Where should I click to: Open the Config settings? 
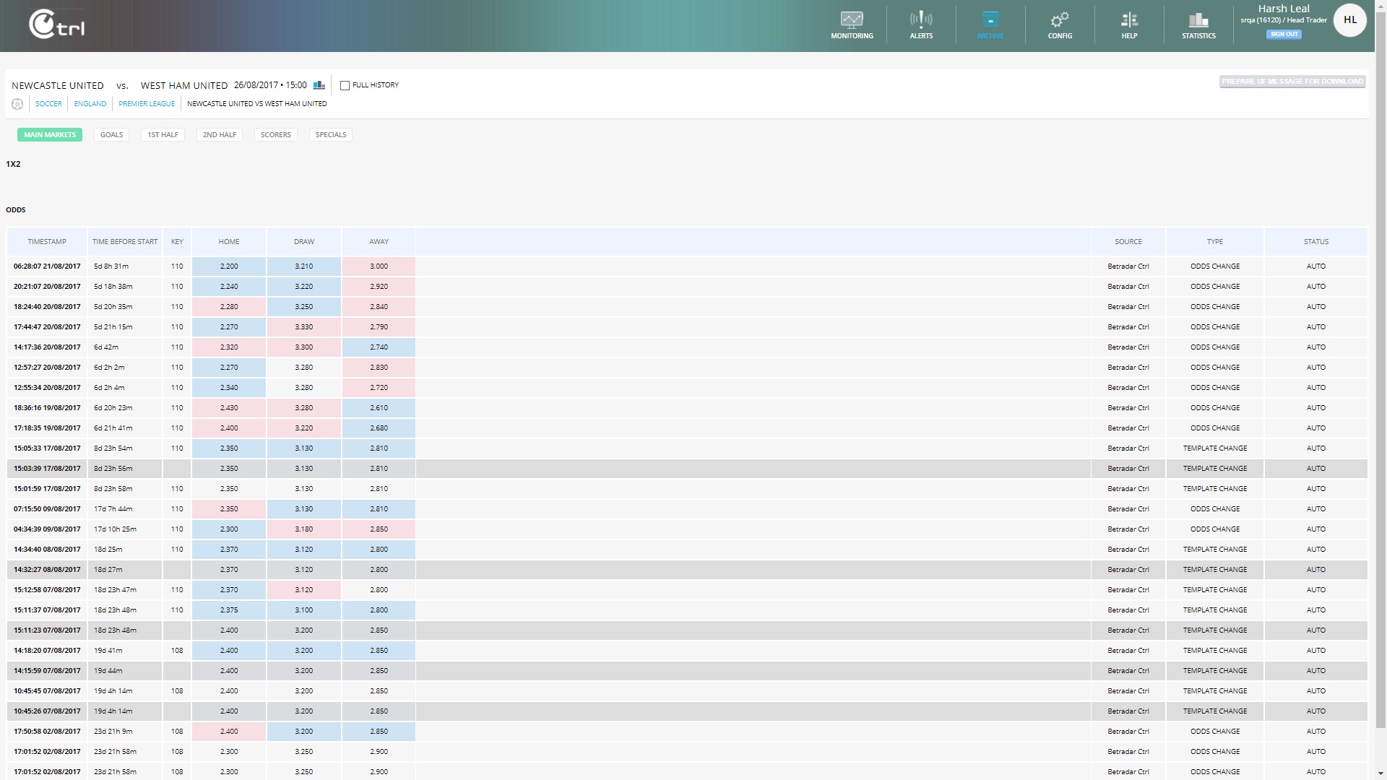click(x=1060, y=25)
